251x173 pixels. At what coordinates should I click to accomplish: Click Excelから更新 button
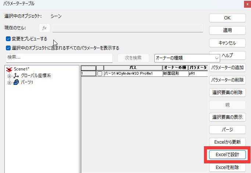click(x=227, y=142)
